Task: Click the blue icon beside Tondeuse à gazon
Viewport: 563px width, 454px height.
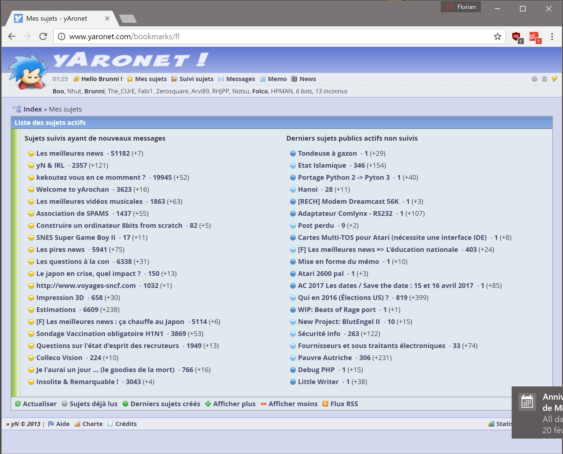Action: [293, 153]
